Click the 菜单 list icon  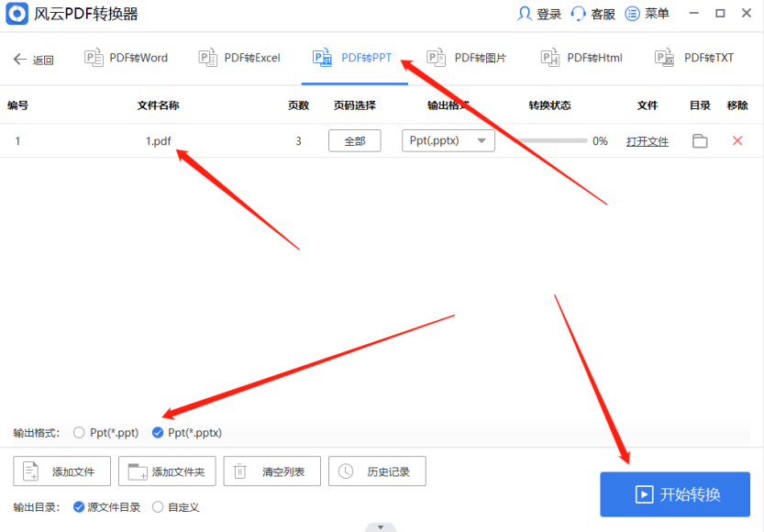coord(633,14)
